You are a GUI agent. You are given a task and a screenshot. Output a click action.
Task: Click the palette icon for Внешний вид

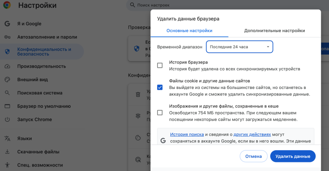7,80
